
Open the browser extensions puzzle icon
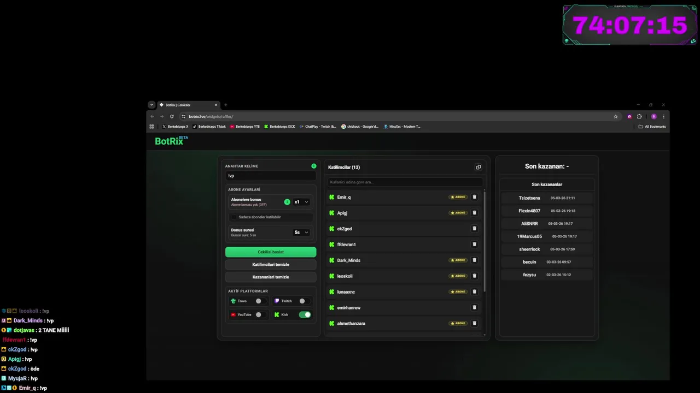639,116
